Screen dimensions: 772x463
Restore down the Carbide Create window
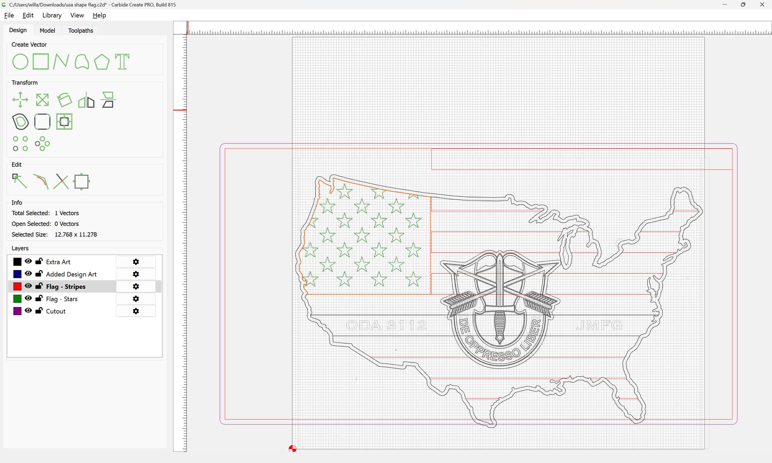(743, 4)
